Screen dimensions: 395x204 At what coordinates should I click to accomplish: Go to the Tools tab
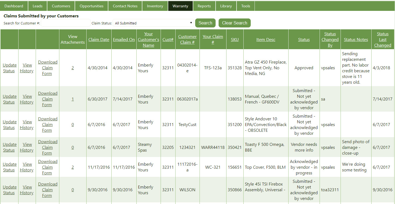(246, 6)
